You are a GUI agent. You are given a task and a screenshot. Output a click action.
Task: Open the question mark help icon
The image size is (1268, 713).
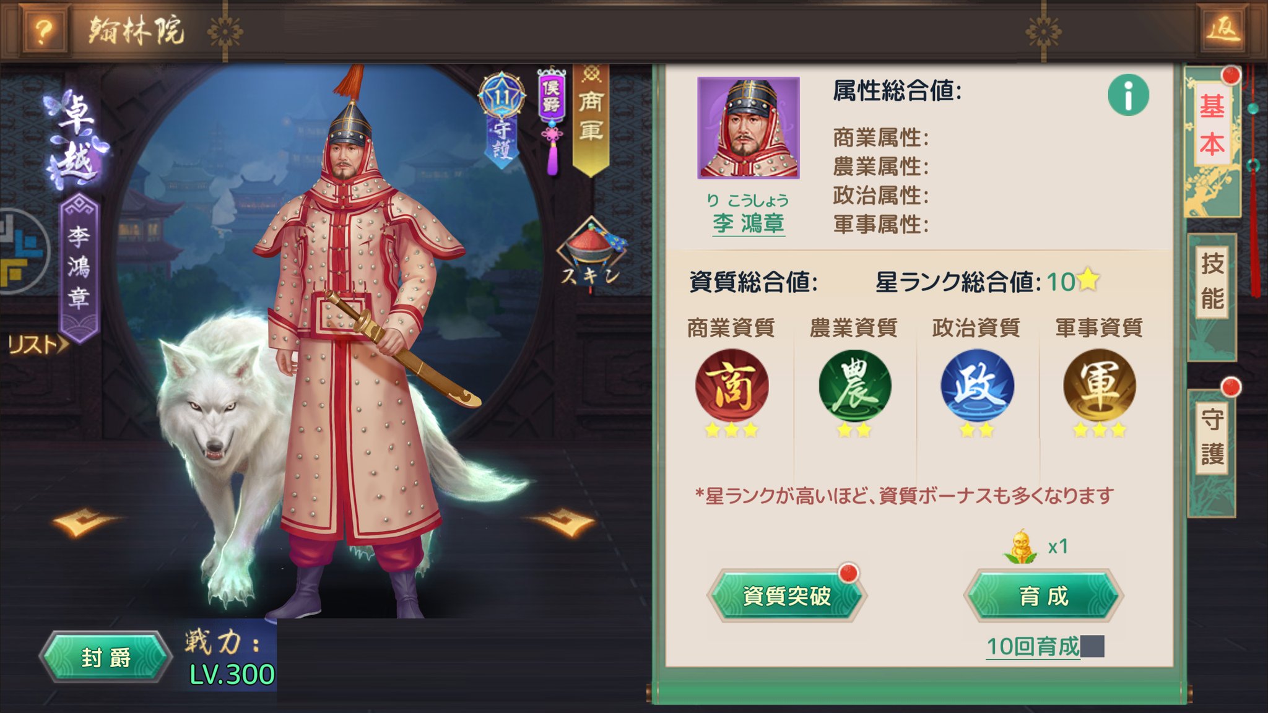(43, 31)
